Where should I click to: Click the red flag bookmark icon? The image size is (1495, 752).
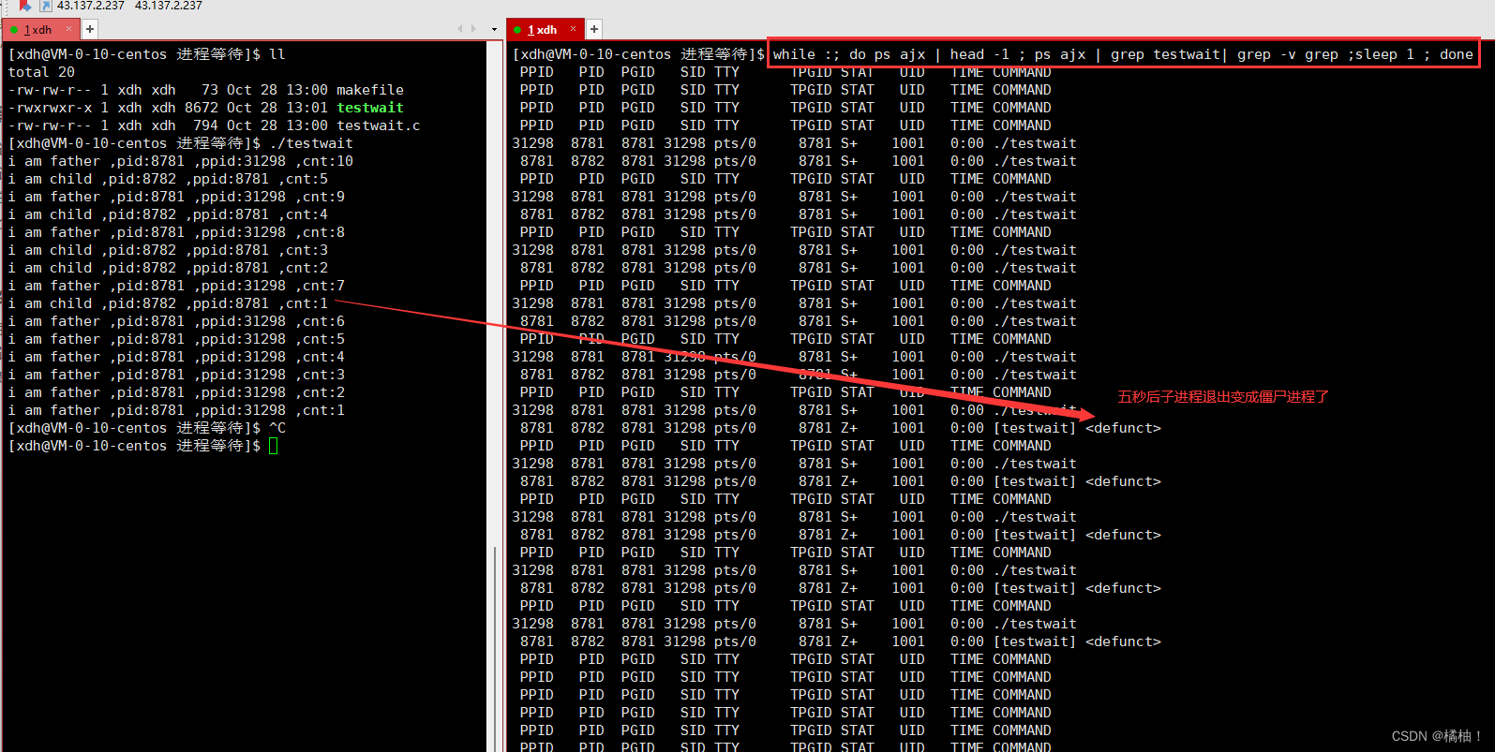(25, 6)
